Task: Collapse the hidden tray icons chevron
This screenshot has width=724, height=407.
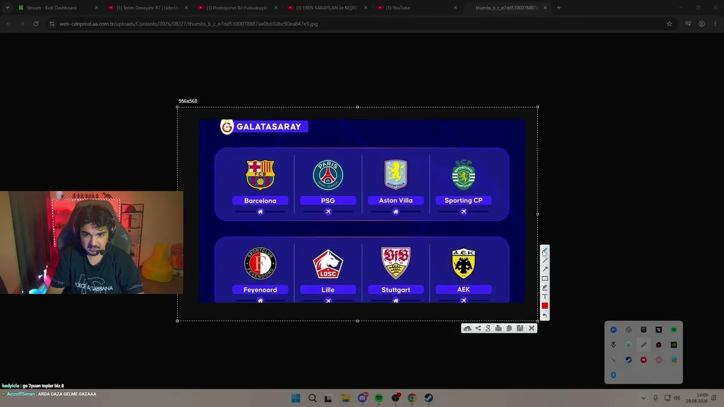Action: coord(643,398)
